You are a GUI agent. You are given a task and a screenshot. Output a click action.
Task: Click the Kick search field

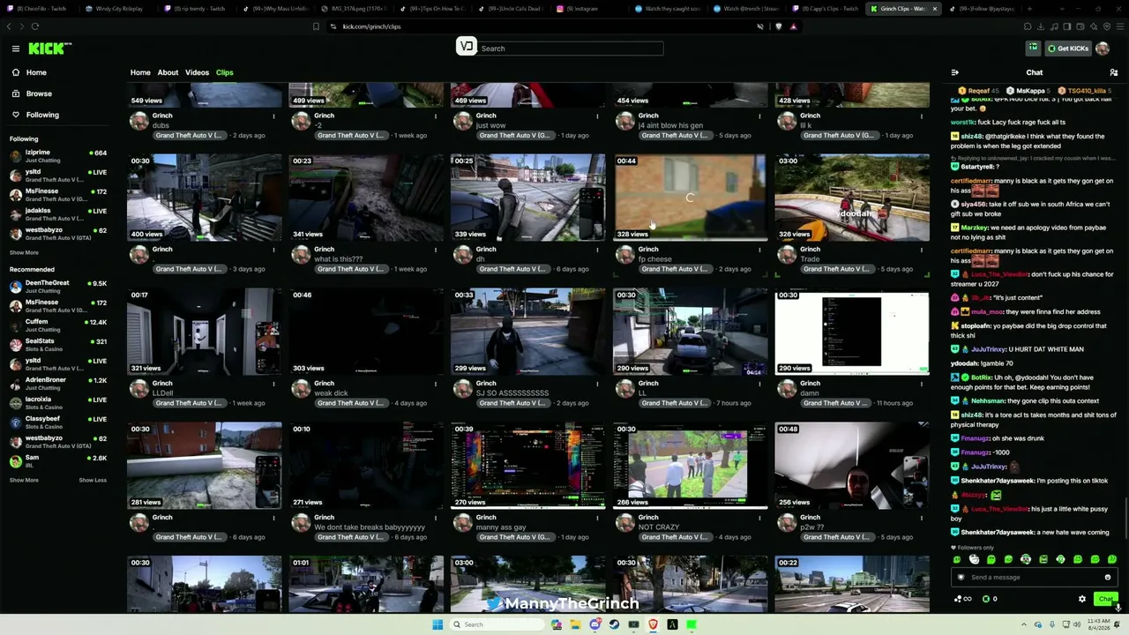(571, 49)
